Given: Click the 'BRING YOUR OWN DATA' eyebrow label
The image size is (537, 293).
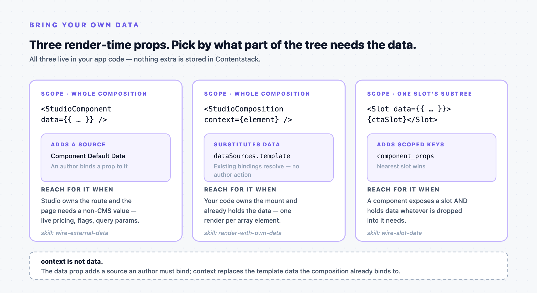Looking at the screenshot, I should tap(84, 25).
